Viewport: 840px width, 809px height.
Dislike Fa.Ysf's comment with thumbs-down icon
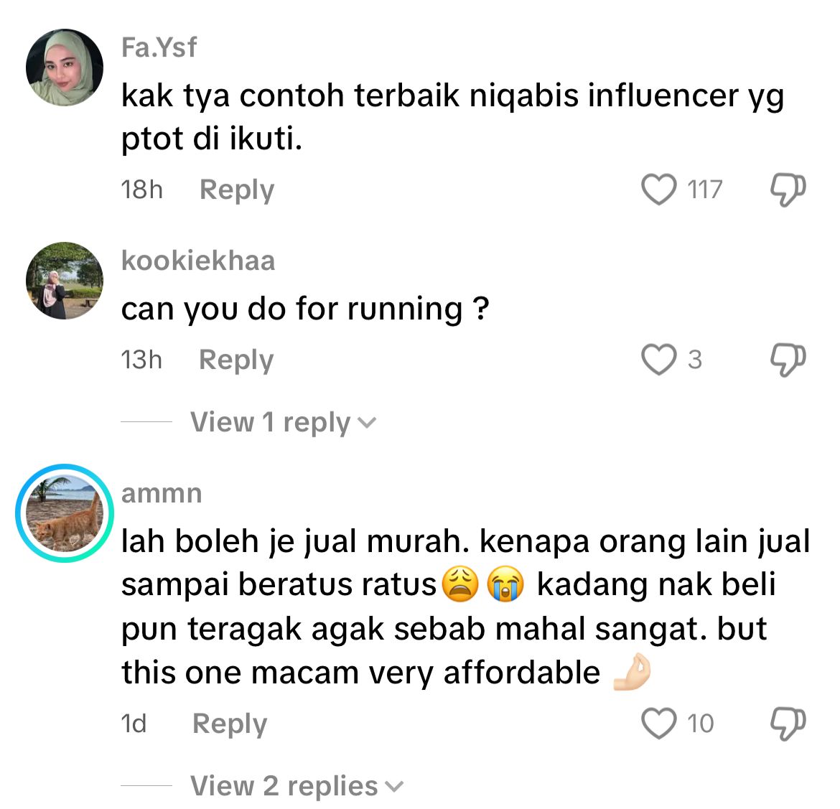point(788,190)
